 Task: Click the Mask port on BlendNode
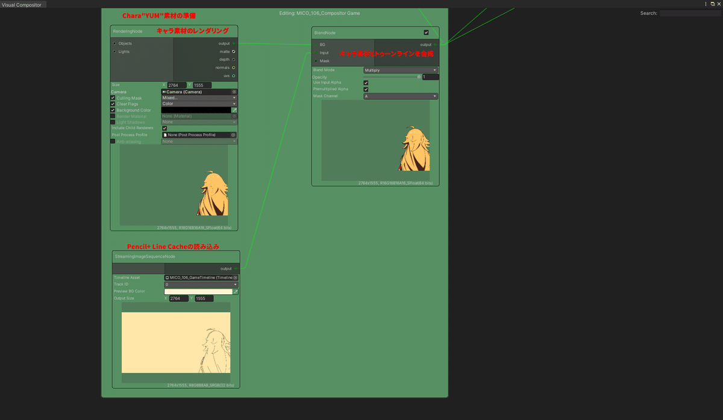click(x=315, y=61)
